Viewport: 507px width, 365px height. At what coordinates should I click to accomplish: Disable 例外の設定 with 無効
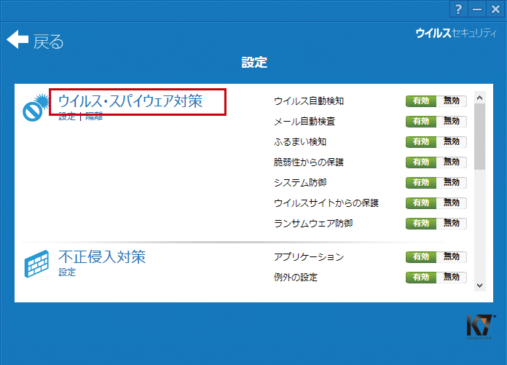tap(452, 277)
